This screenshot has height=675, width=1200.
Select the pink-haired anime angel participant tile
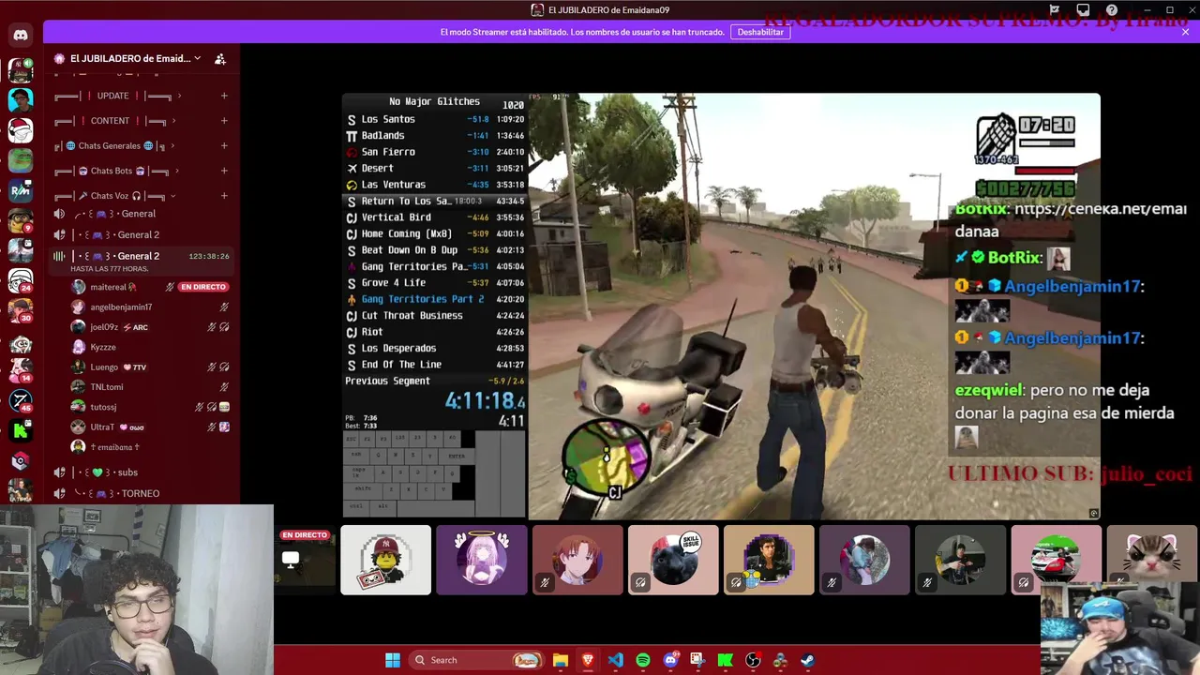pos(482,560)
